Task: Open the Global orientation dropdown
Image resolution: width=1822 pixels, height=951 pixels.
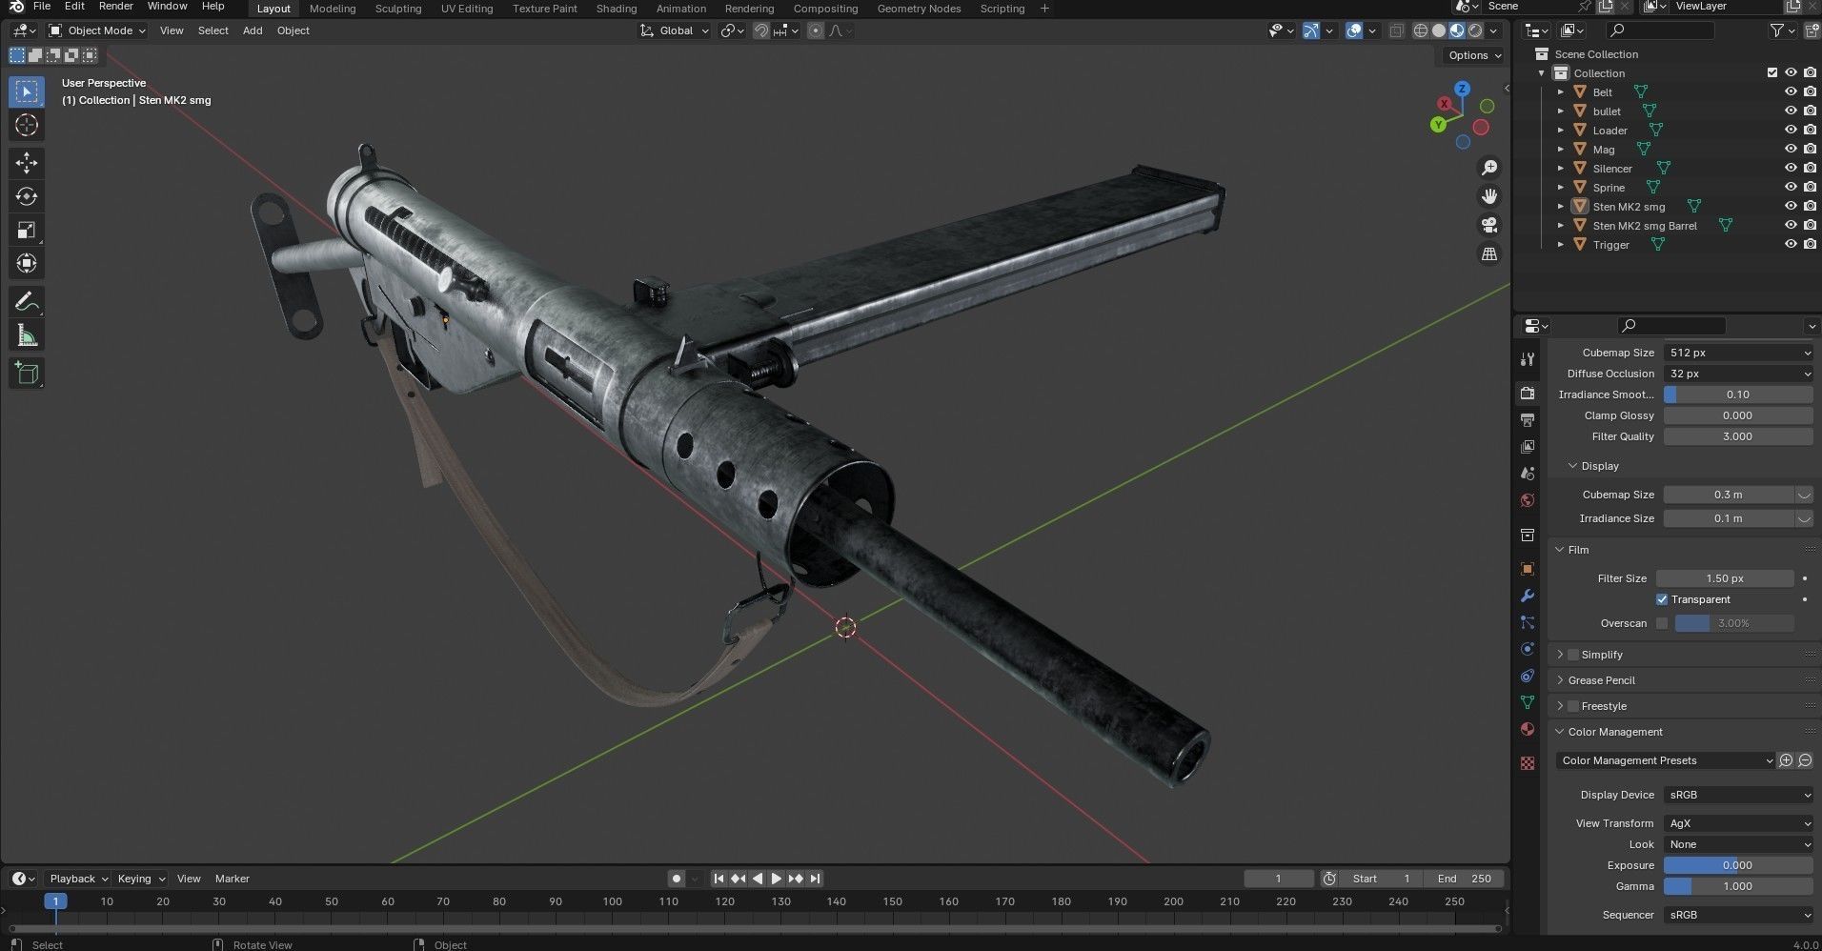Action: pyautogui.click(x=675, y=30)
